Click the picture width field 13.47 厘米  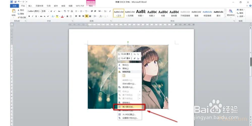pos(126,58)
